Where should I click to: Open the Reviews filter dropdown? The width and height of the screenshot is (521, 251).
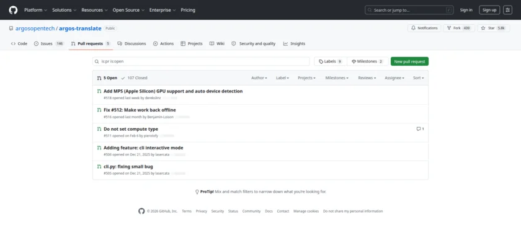pos(367,78)
